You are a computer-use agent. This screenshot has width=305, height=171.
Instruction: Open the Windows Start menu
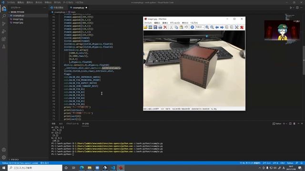(4, 168)
